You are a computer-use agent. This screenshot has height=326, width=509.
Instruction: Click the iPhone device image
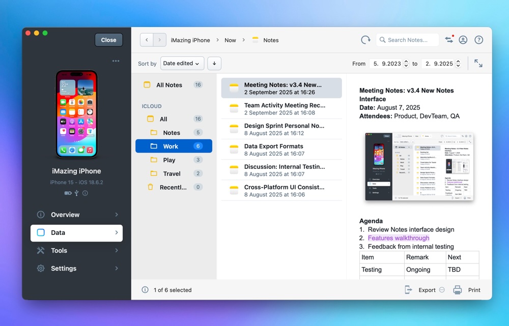point(77,114)
